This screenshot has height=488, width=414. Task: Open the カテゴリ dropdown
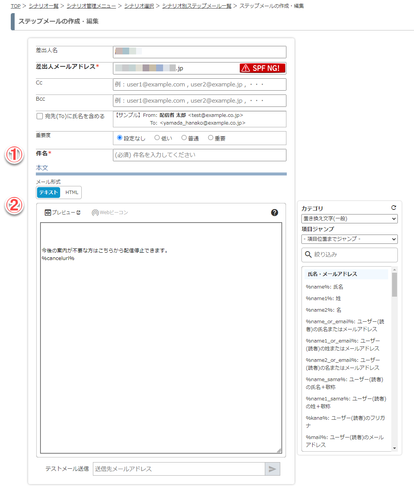[349, 219]
